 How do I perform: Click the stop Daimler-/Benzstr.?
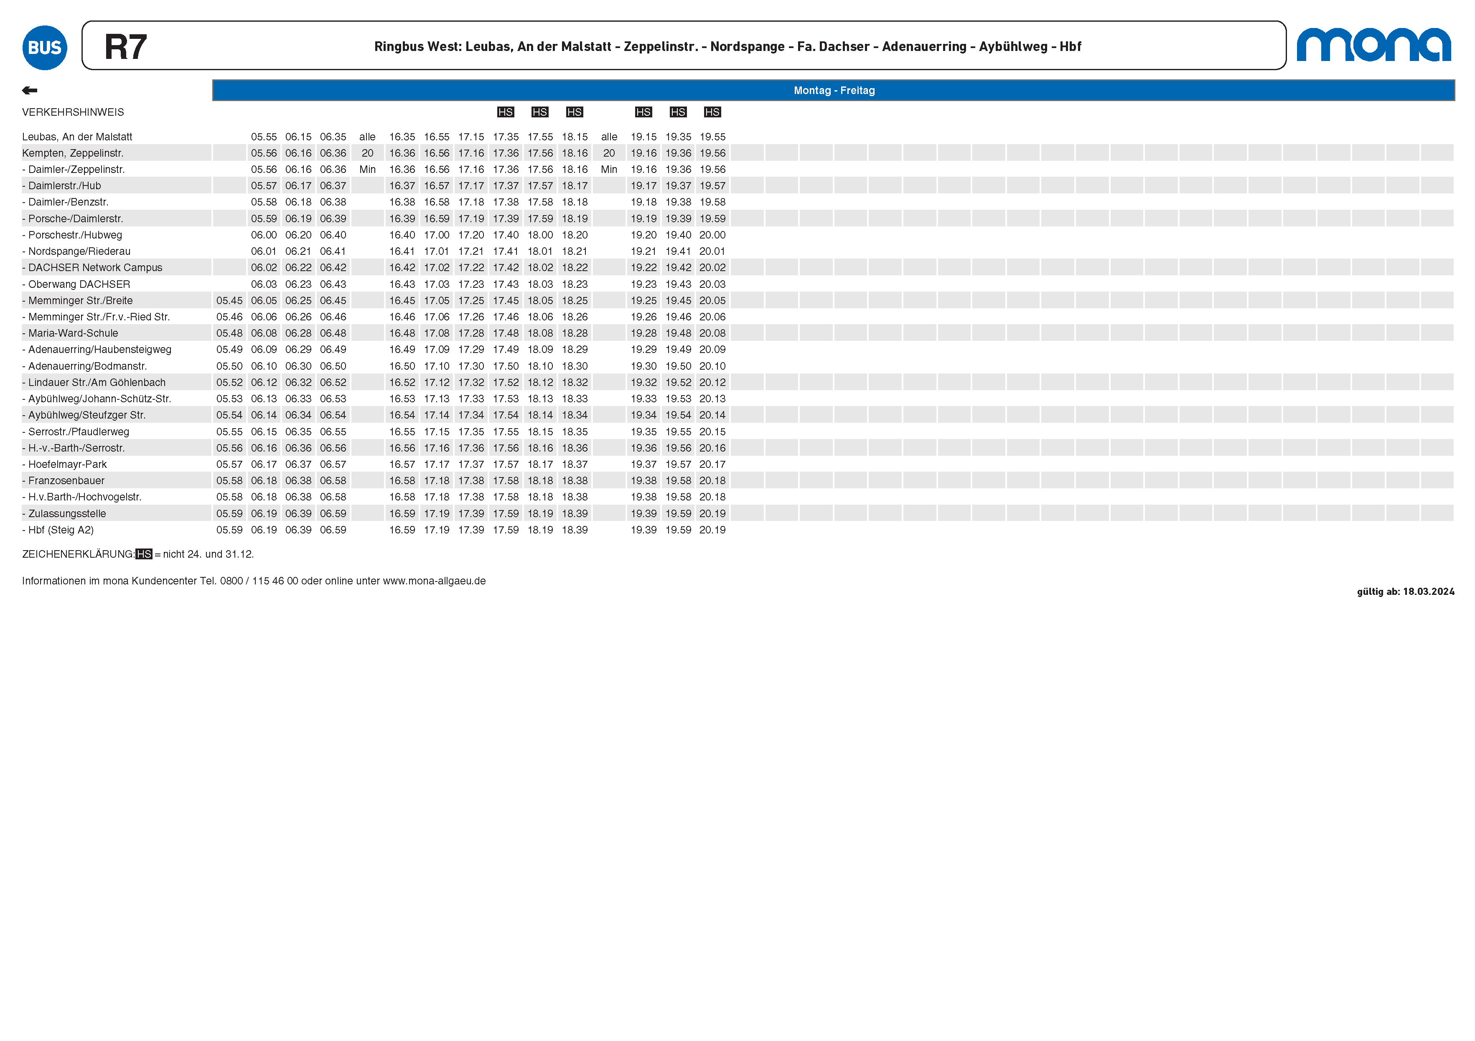tap(66, 202)
